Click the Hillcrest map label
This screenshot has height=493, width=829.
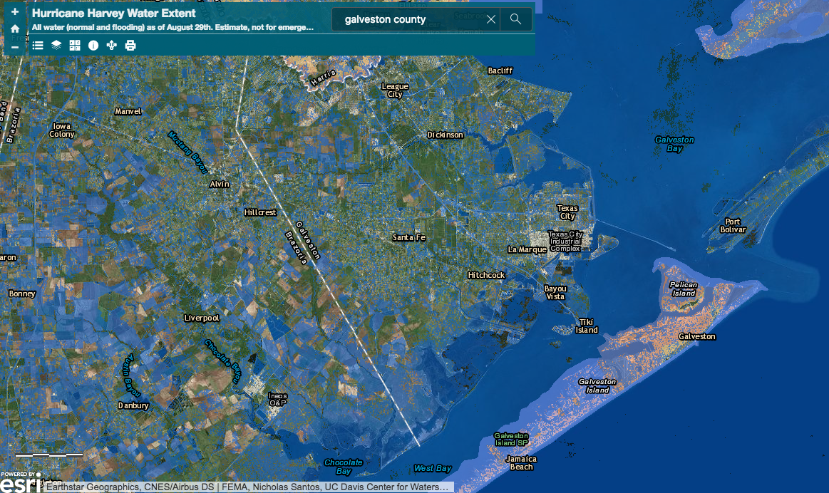coord(260,212)
